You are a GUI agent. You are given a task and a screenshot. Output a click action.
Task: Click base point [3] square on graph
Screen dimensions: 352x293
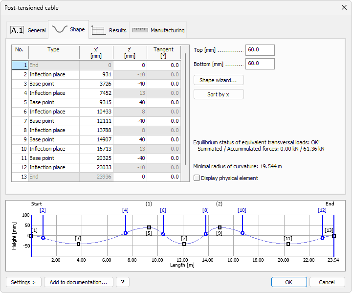(78, 244)
